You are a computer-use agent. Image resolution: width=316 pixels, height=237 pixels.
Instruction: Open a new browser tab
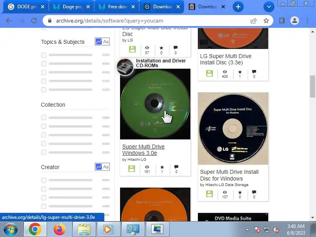pos(238,7)
